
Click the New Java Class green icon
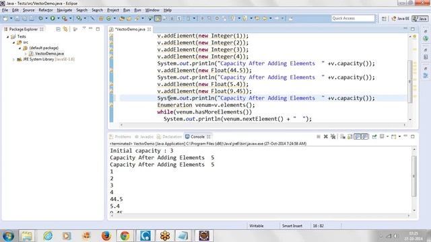click(108, 18)
